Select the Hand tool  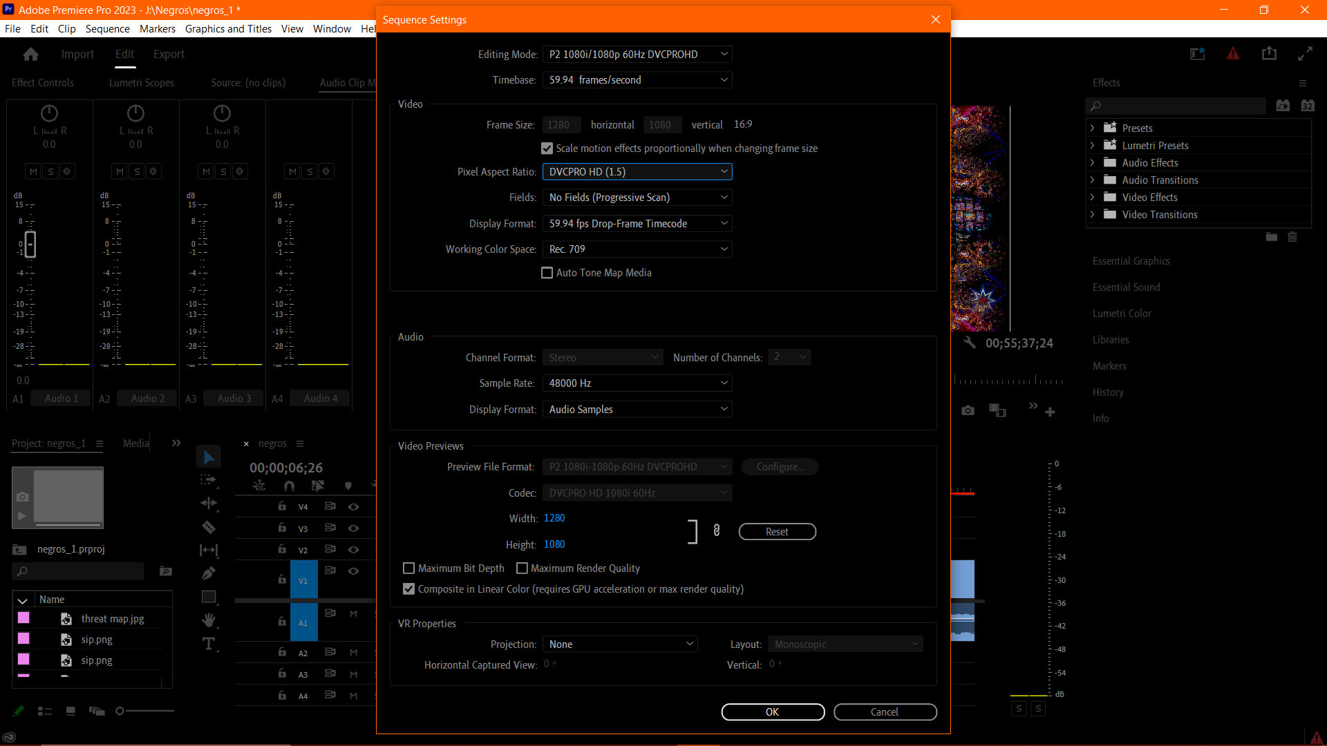(x=209, y=620)
